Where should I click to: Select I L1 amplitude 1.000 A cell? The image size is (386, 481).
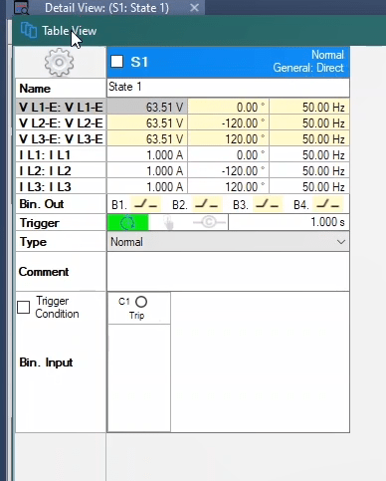(147, 154)
